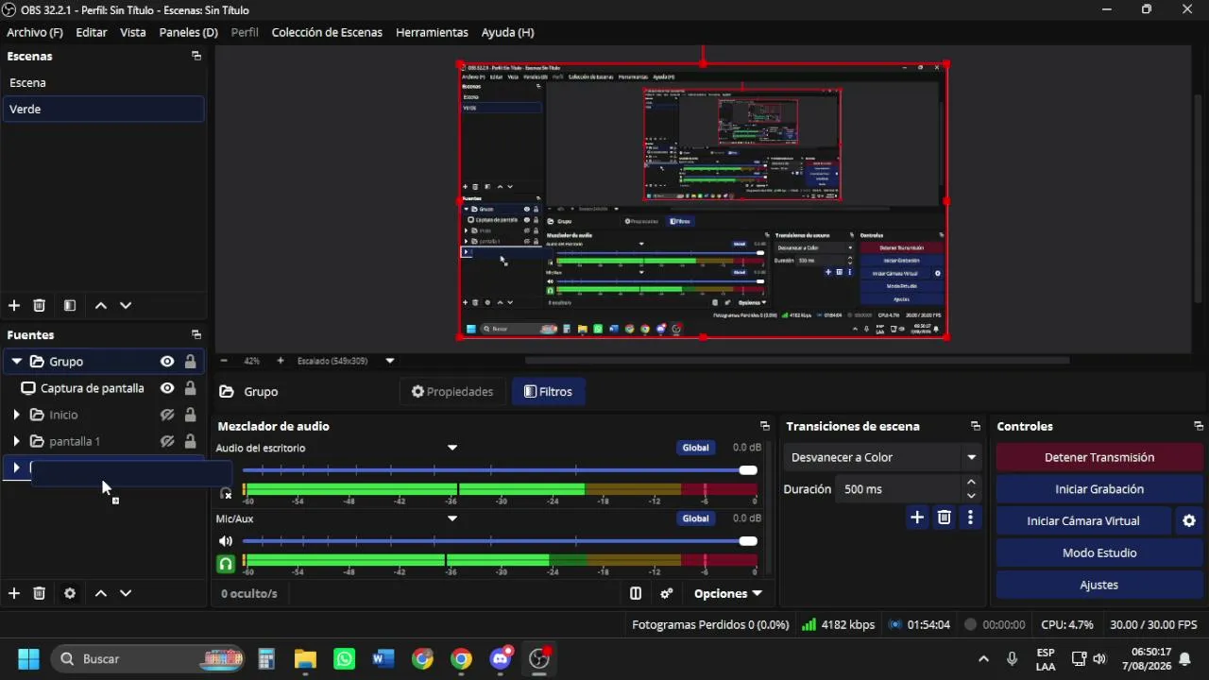The height and width of the screenshot is (680, 1209).
Task: Toggle Mic/Aux green headphone monitoring
Action: click(x=226, y=564)
